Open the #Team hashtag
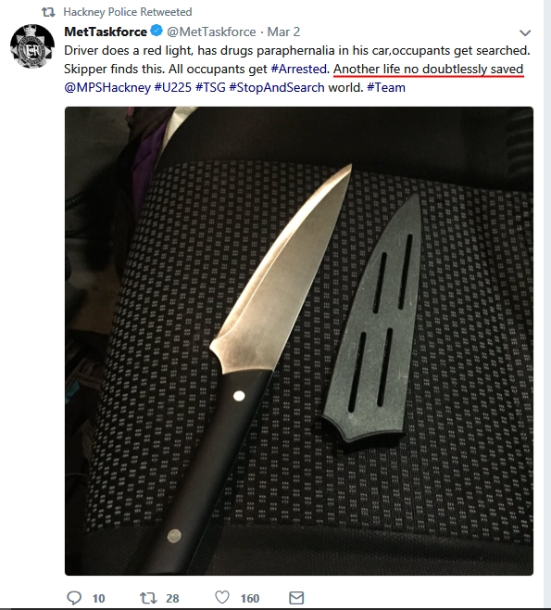 pos(386,87)
